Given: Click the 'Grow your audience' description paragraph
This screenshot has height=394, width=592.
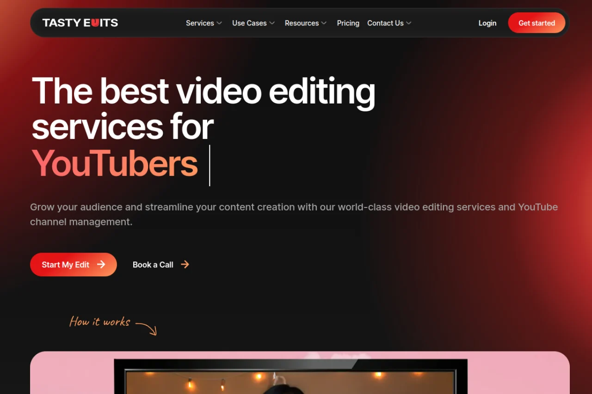Looking at the screenshot, I should pos(294,214).
